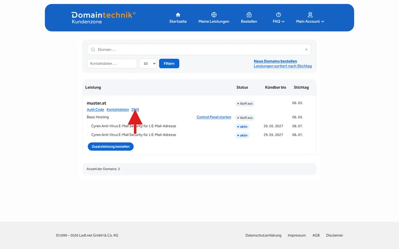
Task: Open the Kontaktdaten link under muster.at
Action: tap(118, 110)
